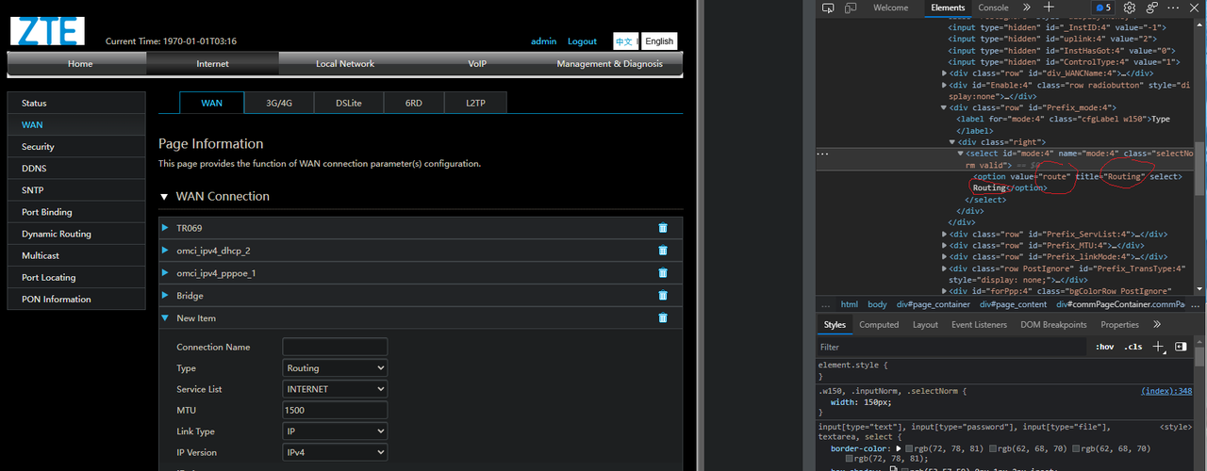Open the IP Version dropdown
The height and width of the screenshot is (471, 1207).
click(335, 452)
